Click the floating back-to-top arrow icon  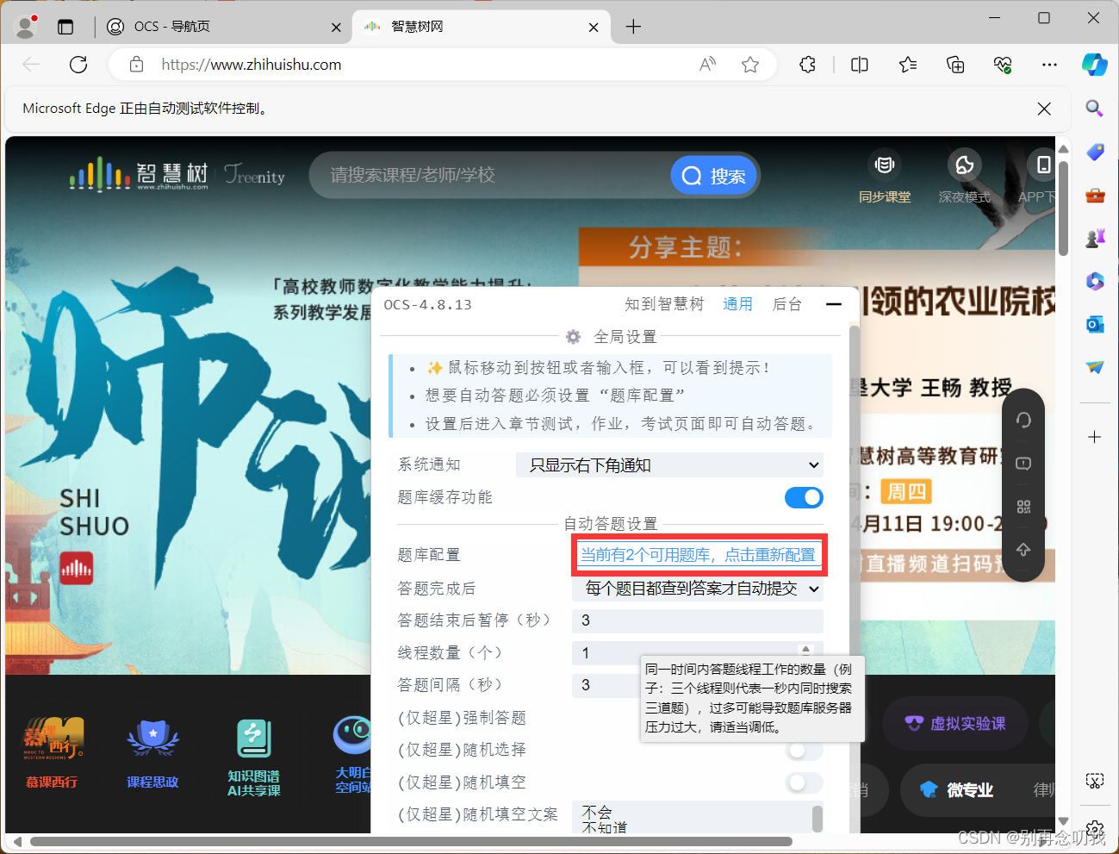point(1023,550)
